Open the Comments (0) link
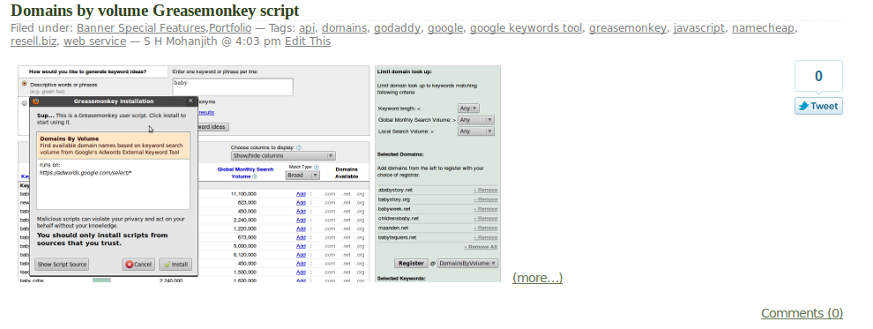The height and width of the screenshot is (329, 873). pyautogui.click(x=802, y=313)
